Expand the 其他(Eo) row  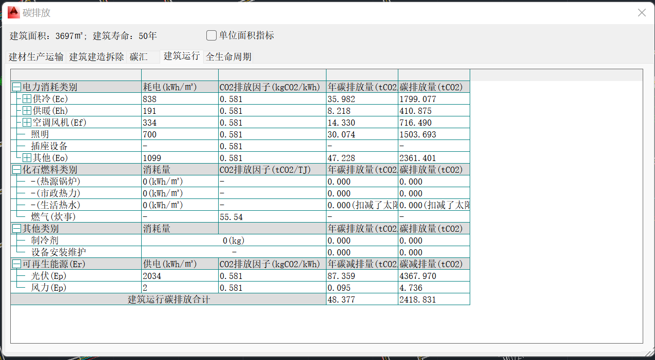tap(27, 158)
